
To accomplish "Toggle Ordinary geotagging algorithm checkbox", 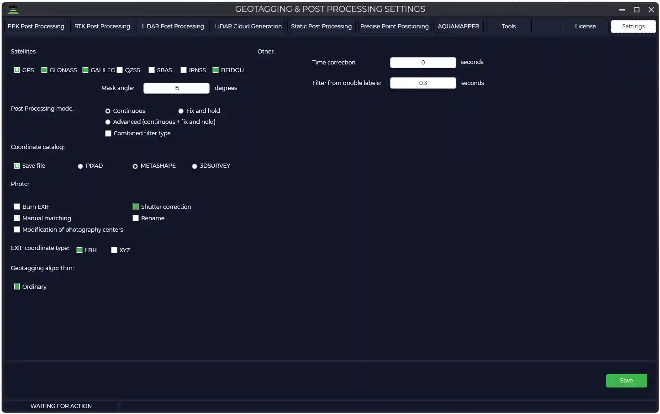I will pyautogui.click(x=17, y=287).
